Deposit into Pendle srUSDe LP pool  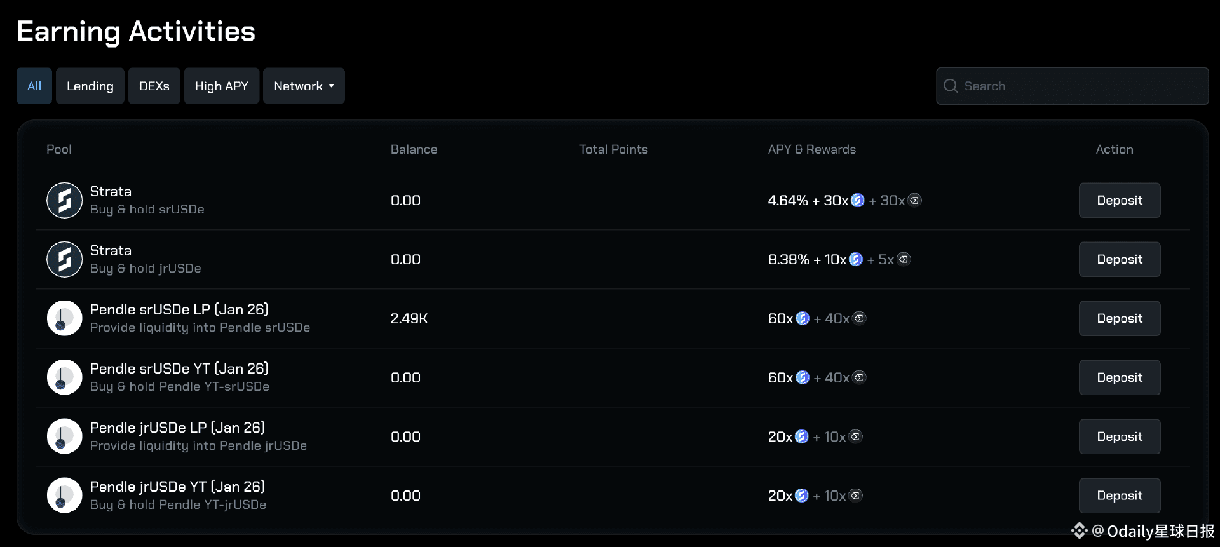point(1119,318)
